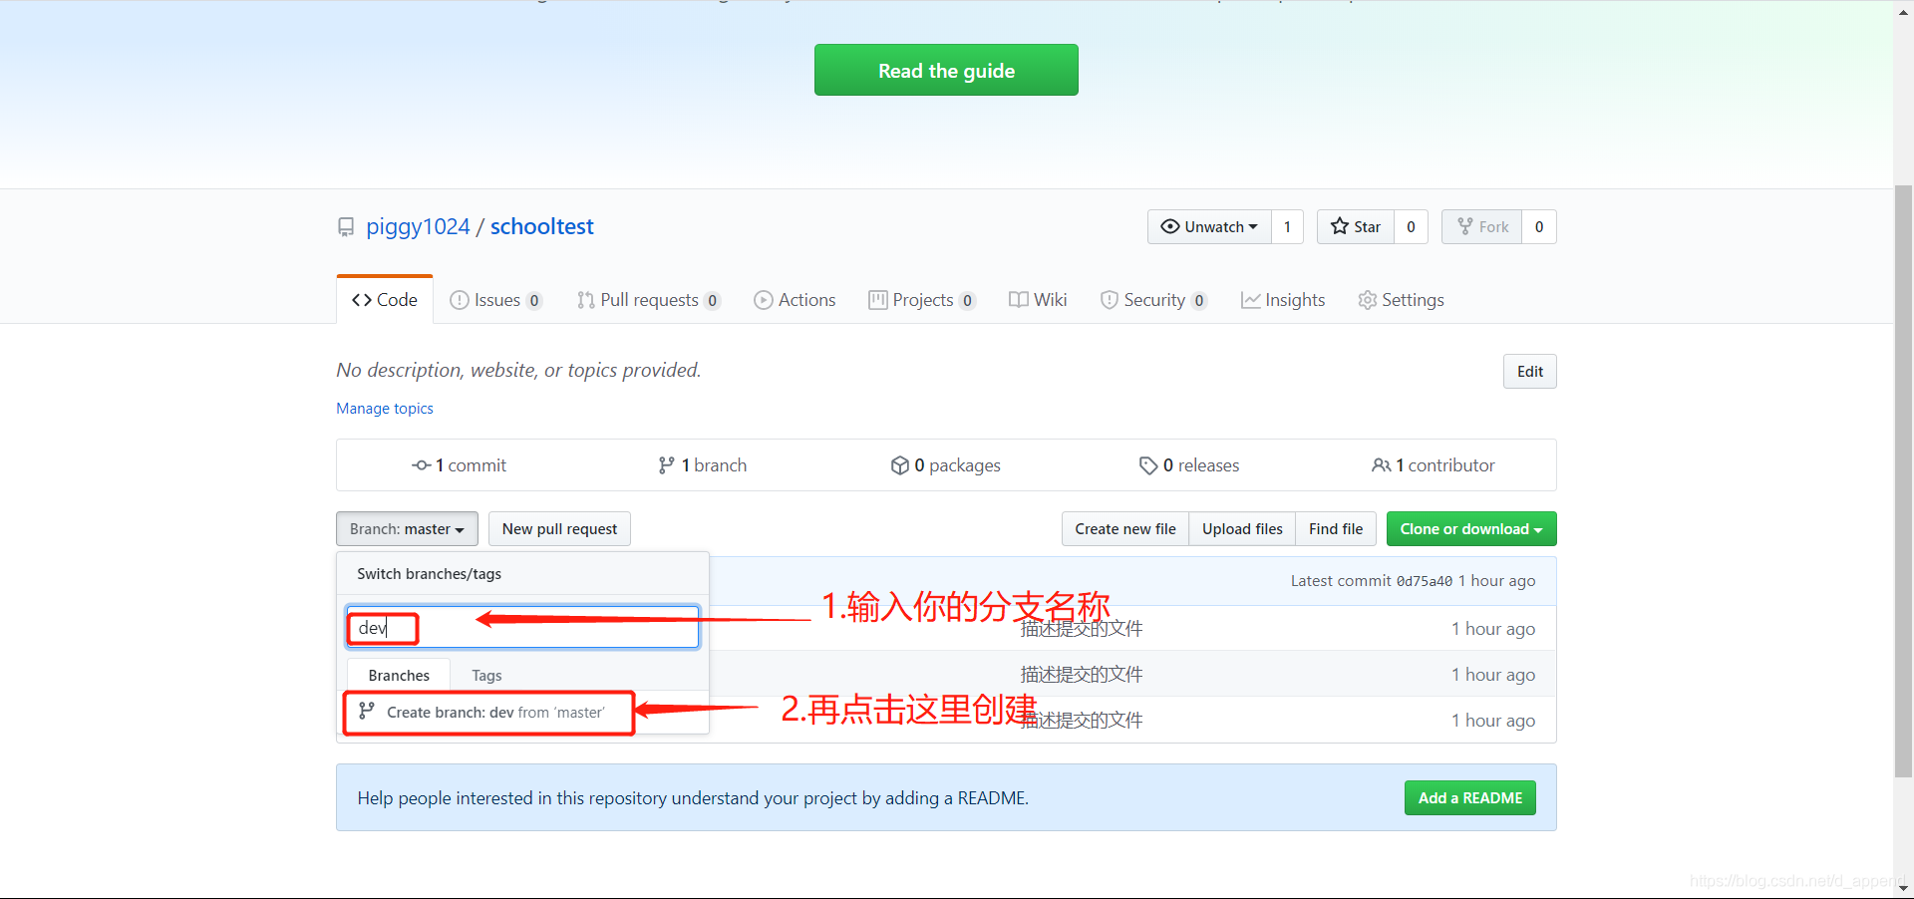Viewport: 1914px width, 899px height.
Task: Expand the Clone or download menu
Action: click(1471, 529)
